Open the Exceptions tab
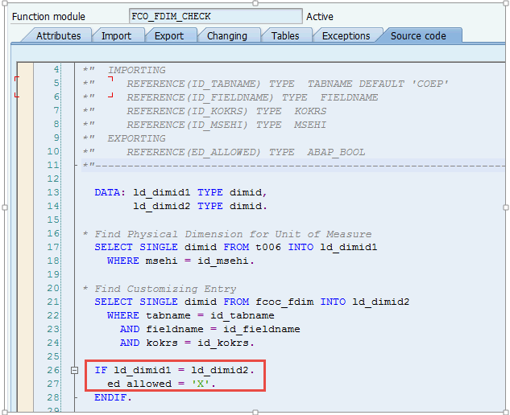510x415 pixels. (346, 35)
